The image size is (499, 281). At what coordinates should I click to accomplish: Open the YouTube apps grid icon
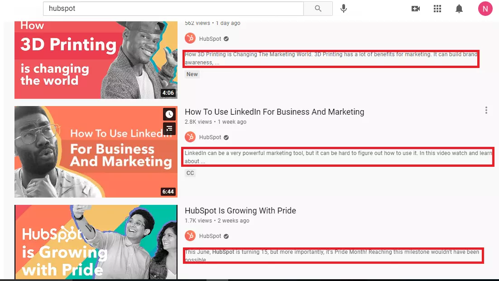[437, 9]
